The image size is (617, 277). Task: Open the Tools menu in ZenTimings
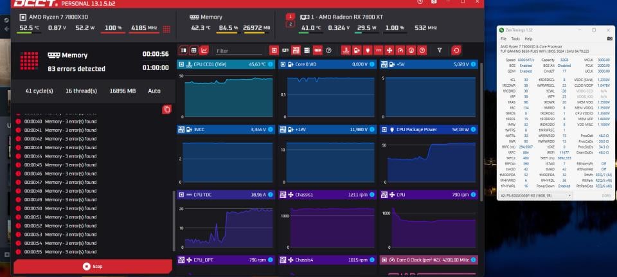(x=515, y=39)
